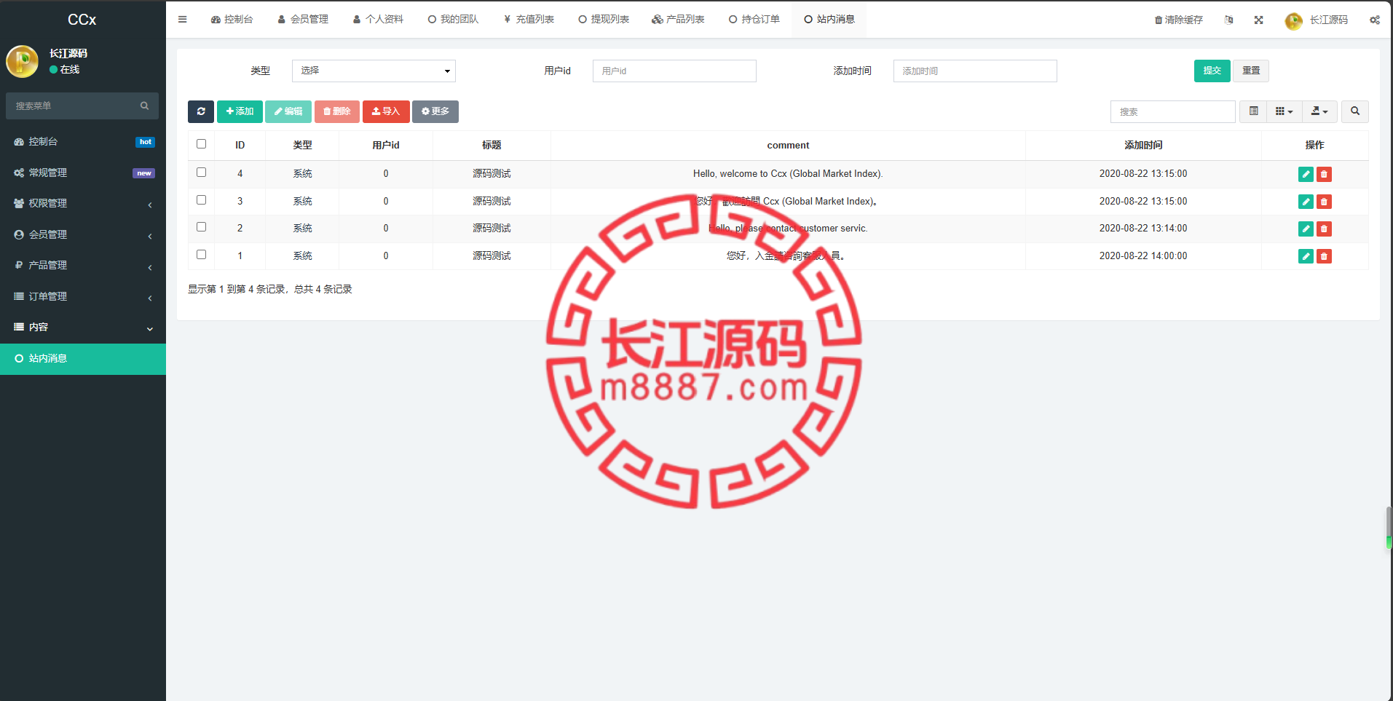Edit row with ID 2

coord(1306,229)
